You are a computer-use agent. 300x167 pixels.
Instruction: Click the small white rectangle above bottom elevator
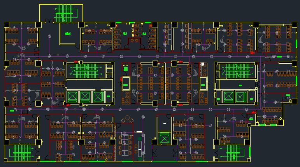pos(165,124)
